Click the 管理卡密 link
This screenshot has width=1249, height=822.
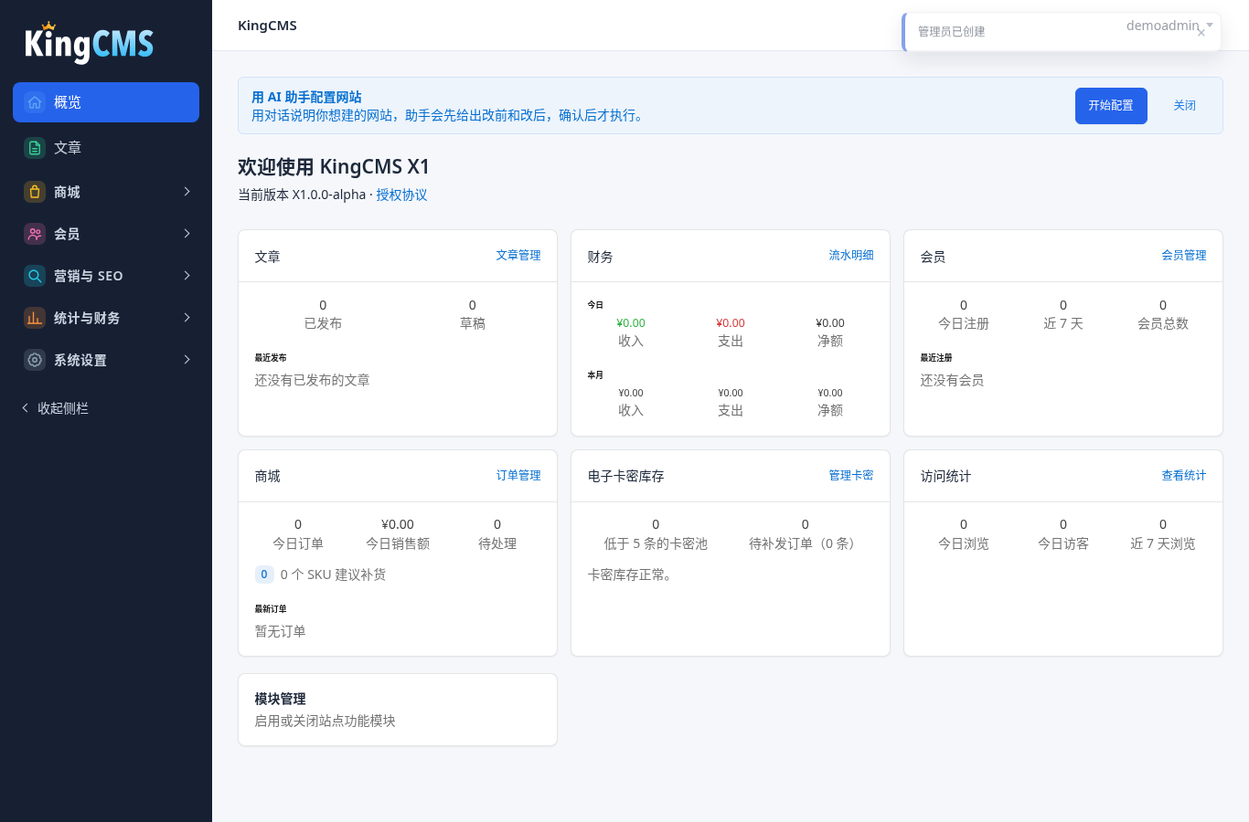point(851,476)
